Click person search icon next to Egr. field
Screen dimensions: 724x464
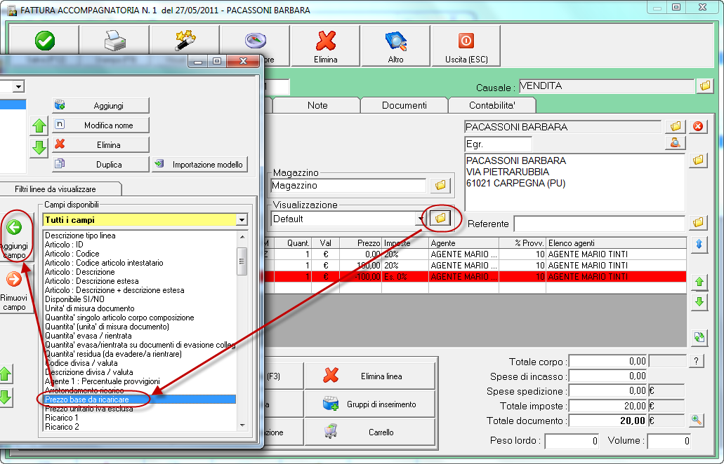coord(676,143)
